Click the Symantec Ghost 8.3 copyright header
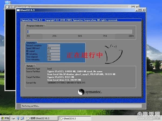This screenshot has height=121, width=162. tap(69, 20)
